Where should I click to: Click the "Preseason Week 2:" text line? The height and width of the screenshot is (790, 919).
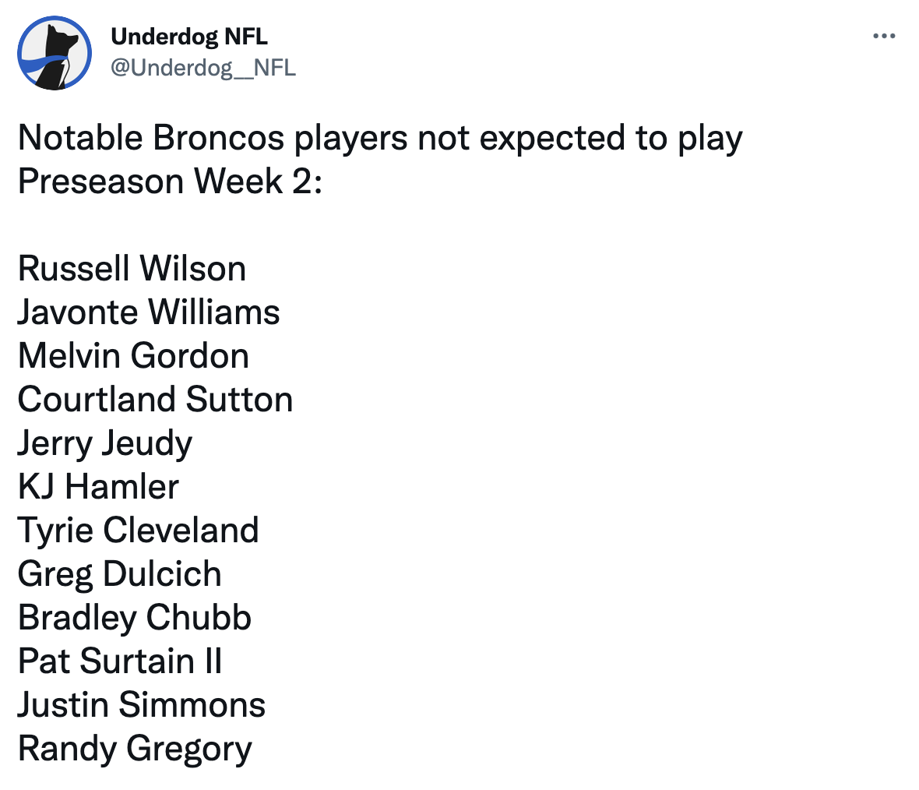(170, 182)
